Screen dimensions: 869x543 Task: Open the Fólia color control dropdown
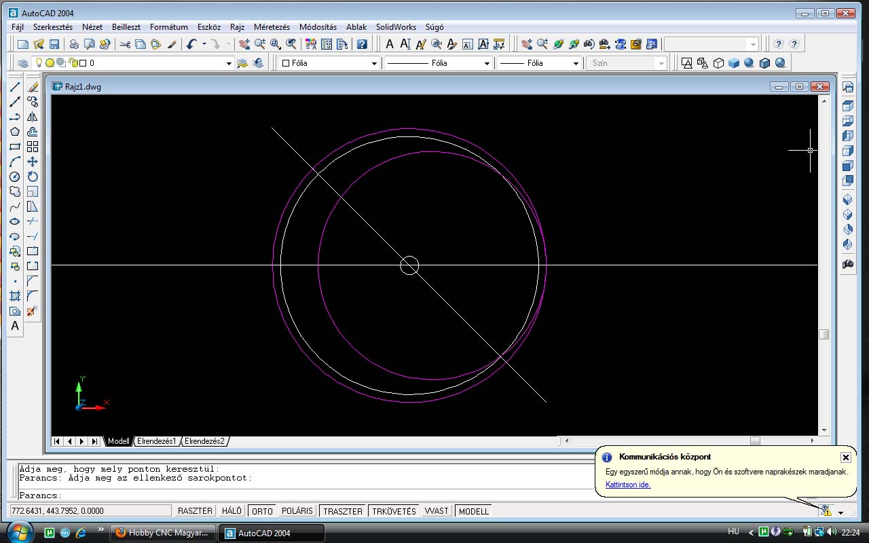tap(329, 63)
